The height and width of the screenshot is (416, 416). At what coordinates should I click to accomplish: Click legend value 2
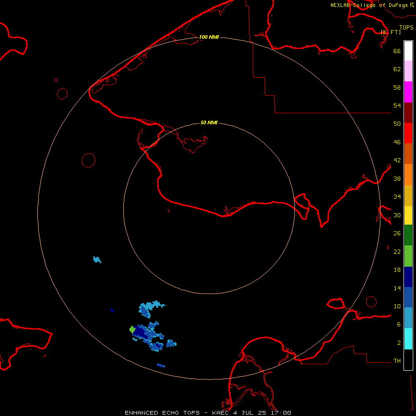click(398, 343)
